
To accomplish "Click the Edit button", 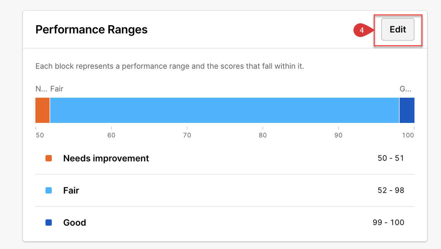I will click(x=398, y=29).
